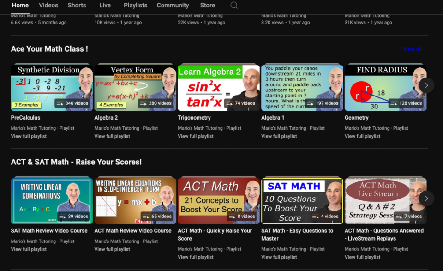
Task: View full playlist under ACT Math Review Course
Action: pyautogui.click(x=112, y=249)
